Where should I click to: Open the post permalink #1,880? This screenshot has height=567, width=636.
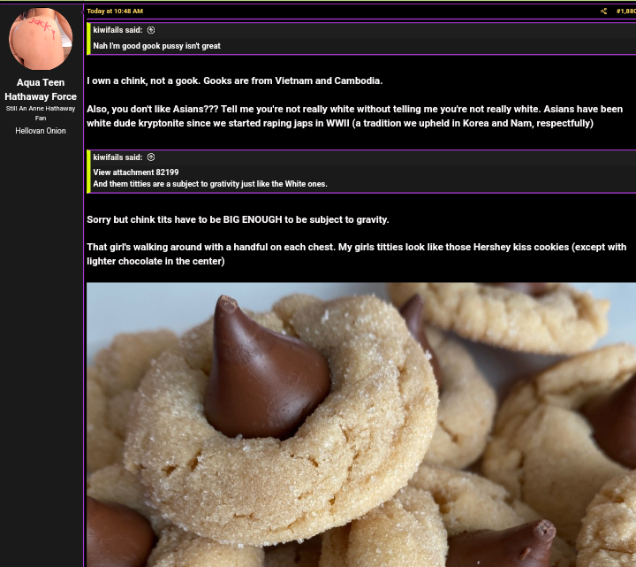click(x=626, y=11)
